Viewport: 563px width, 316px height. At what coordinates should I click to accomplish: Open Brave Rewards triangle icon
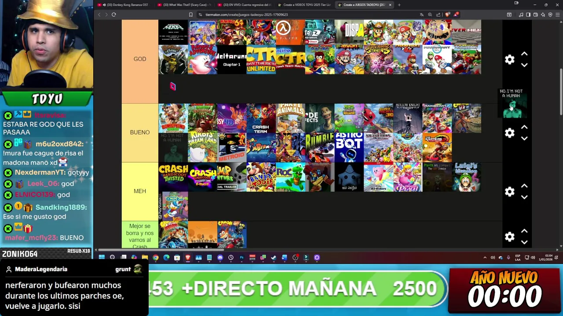(456, 14)
